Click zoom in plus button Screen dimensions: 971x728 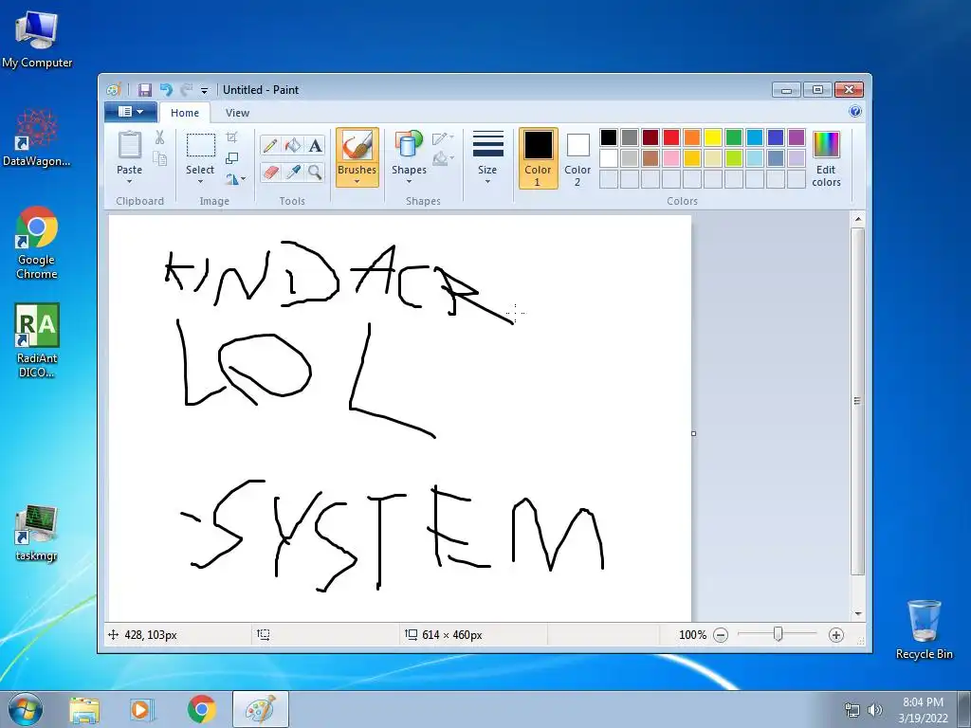coord(836,635)
